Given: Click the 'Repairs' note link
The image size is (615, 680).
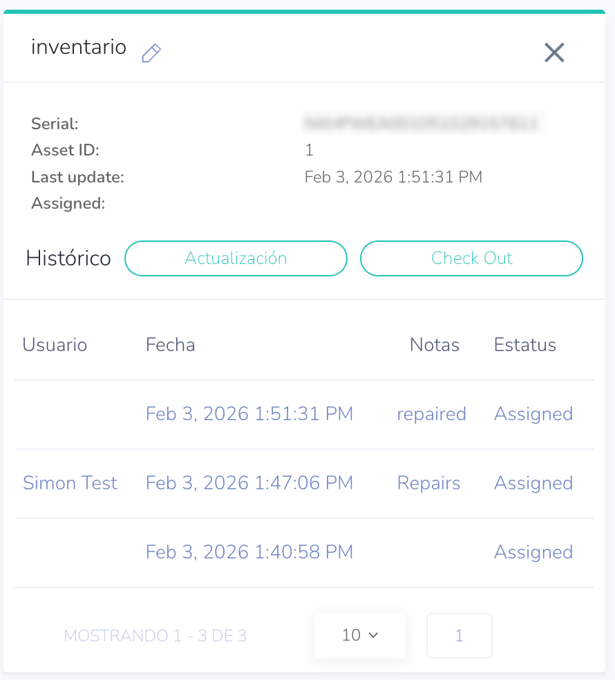Looking at the screenshot, I should 428,483.
